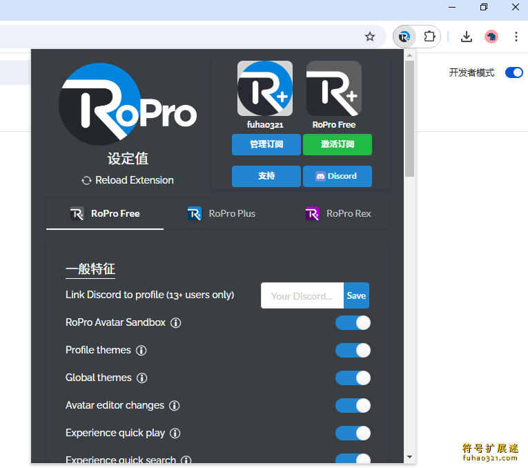This screenshot has width=528, height=468.
Task: Click the 设定值 settings title
Action: [128, 159]
